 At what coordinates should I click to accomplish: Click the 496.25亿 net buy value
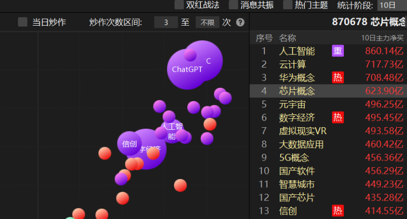tap(384, 104)
